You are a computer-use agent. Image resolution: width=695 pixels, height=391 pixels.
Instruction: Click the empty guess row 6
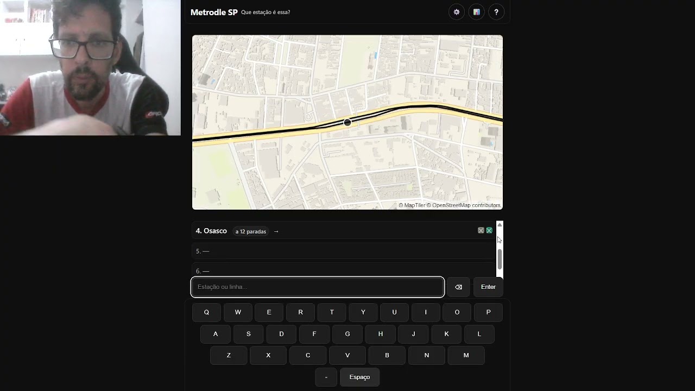click(x=344, y=270)
